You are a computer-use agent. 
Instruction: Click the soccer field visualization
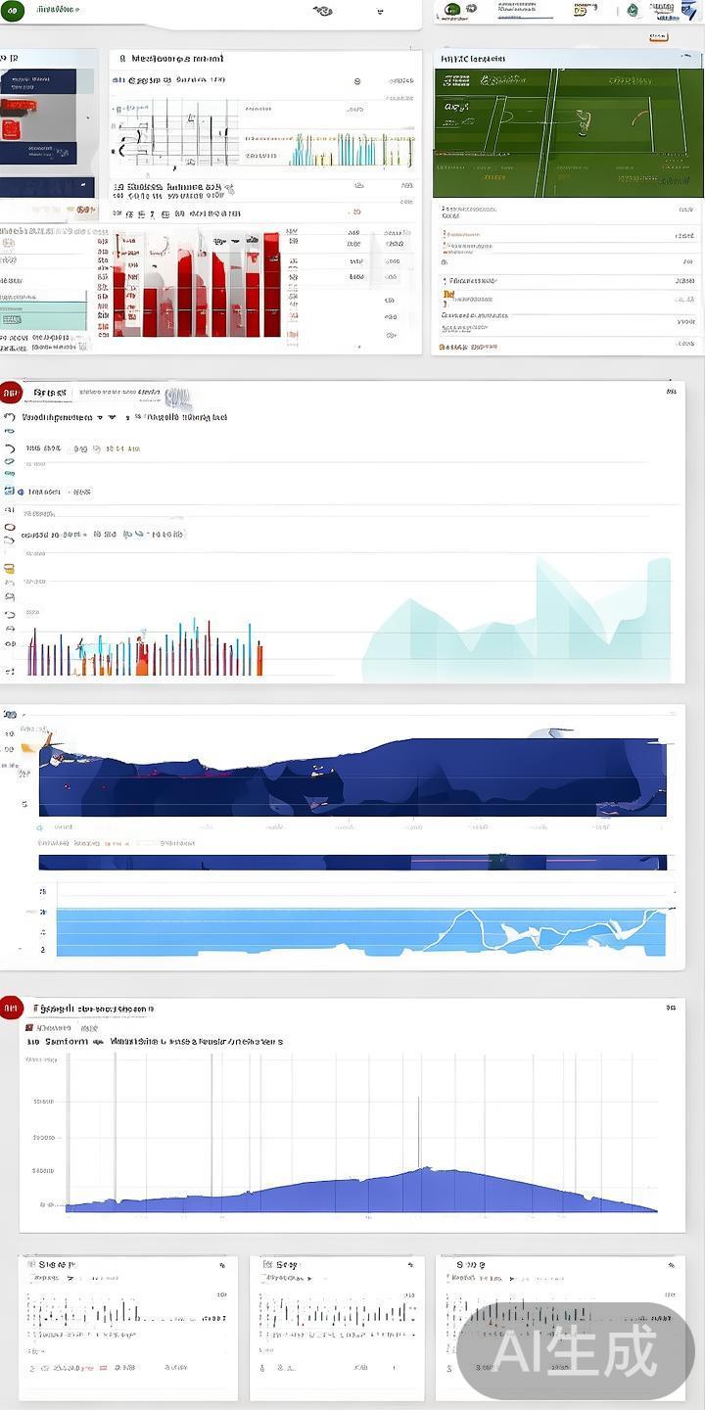568,132
